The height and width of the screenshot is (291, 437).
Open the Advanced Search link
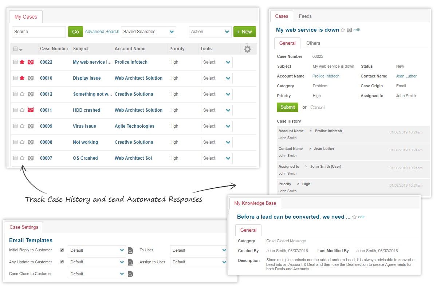click(102, 32)
